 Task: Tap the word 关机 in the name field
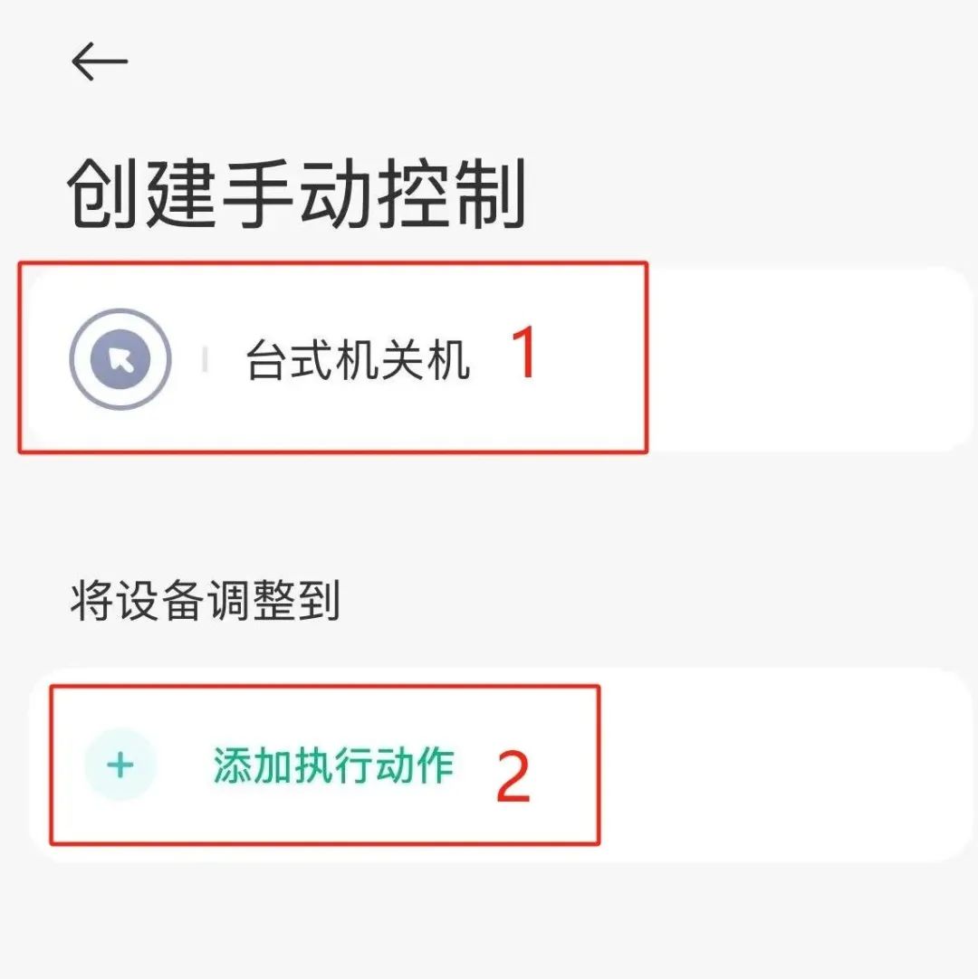click(425, 359)
